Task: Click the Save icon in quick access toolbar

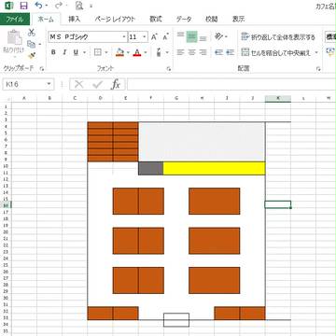Action: tap(23, 6)
